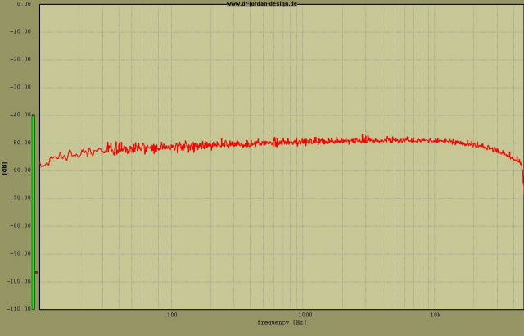Image resolution: width=524 pixels, height=336 pixels.
Task: Click the -80.00 dB axis label
Action: [18, 225]
